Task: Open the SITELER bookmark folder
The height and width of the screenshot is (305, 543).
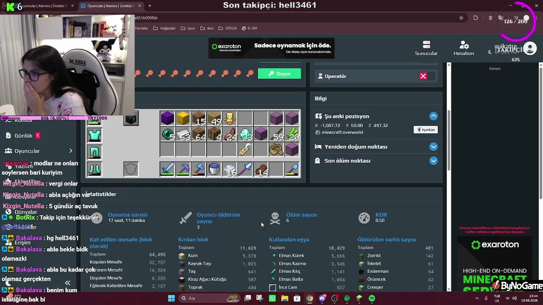Action: (228, 28)
